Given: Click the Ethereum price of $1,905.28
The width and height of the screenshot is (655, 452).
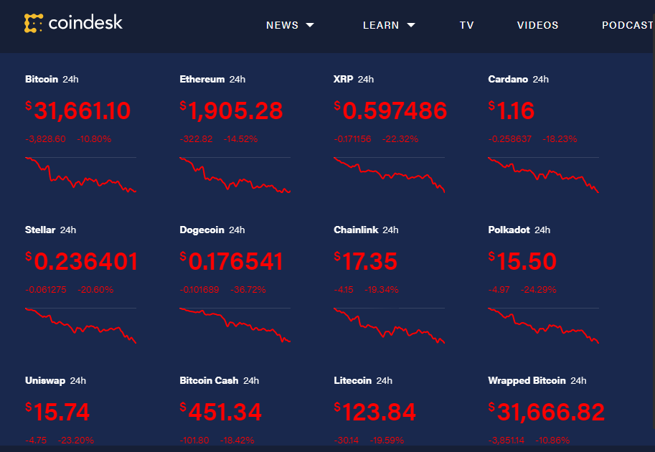Looking at the screenshot, I should [x=232, y=110].
